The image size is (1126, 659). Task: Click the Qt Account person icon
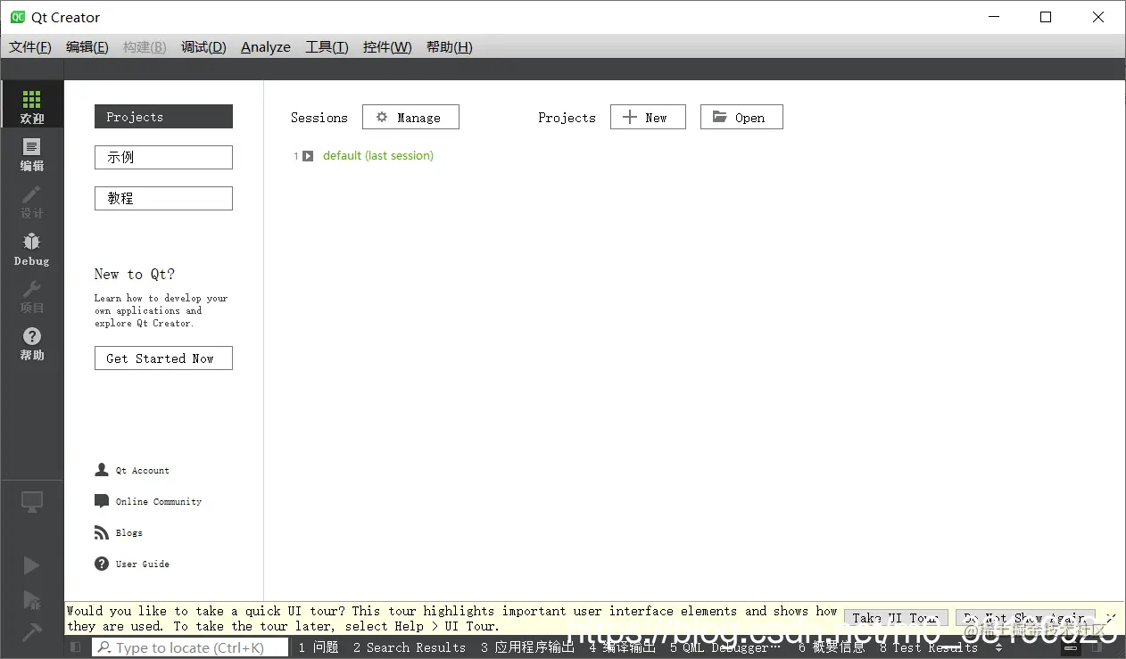[102, 470]
